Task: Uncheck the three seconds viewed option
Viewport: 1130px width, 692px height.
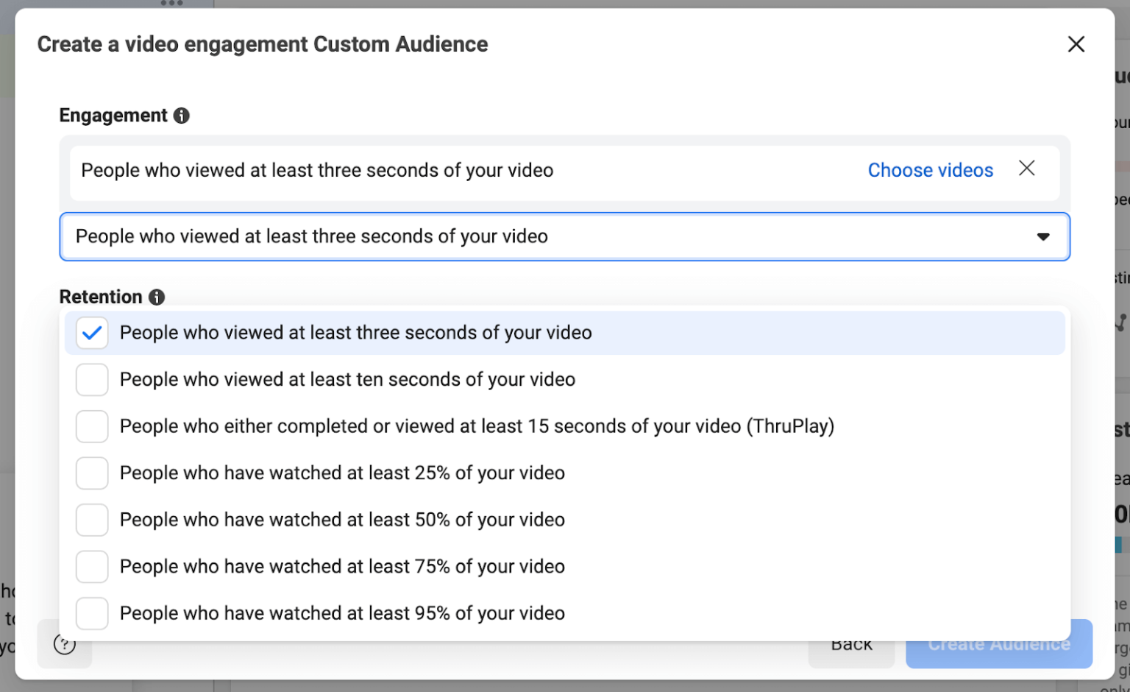Action: [92, 333]
